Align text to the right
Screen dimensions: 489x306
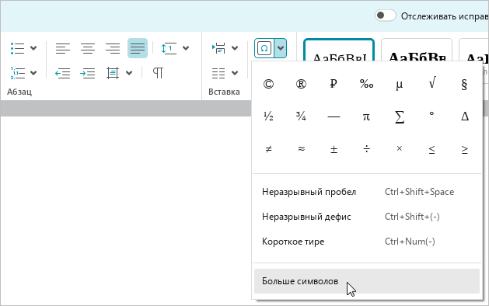(x=113, y=48)
